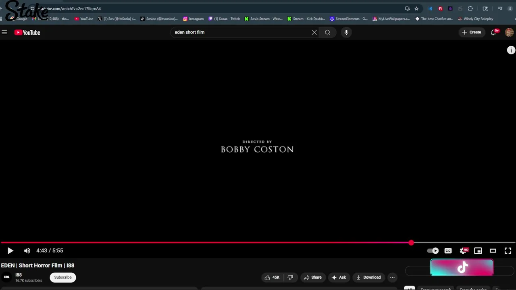Show video info card icon
Screen dimensions: 516x290
pos(511,50)
